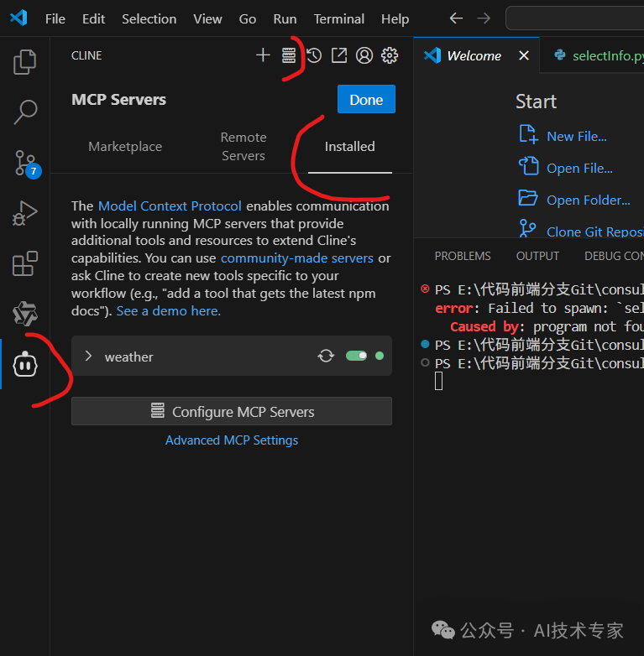Viewport: 644px width, 656px height.
Task: Open the View menu
Action: point(207,18)
